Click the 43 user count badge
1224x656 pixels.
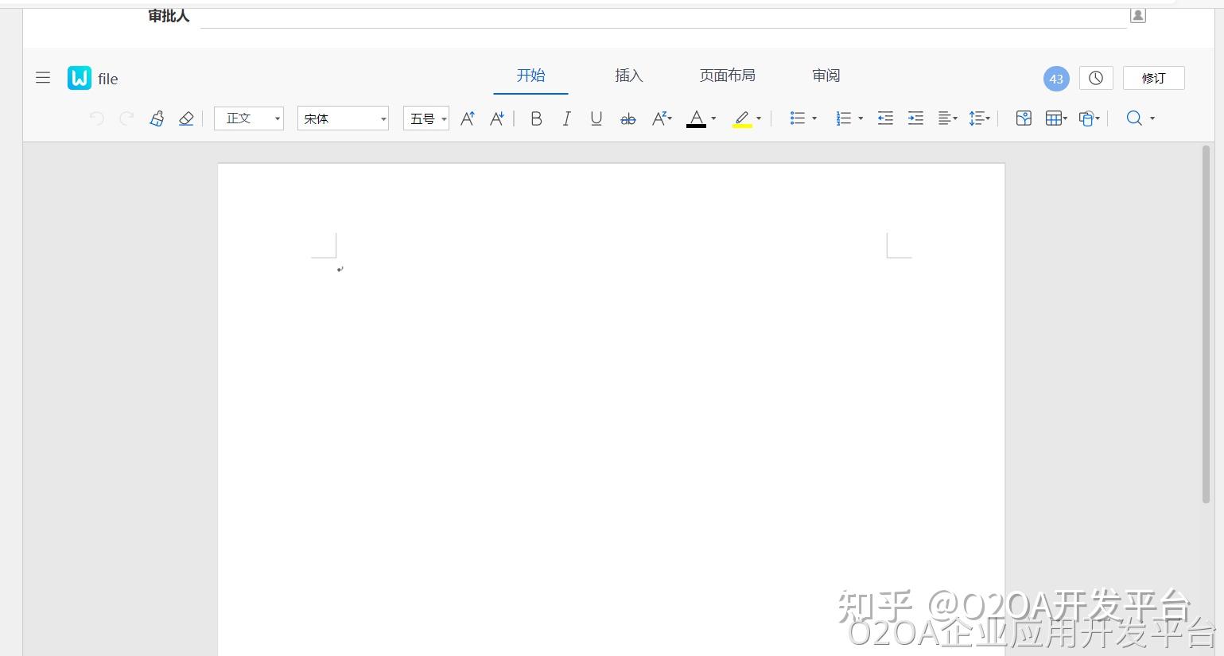[1055, 78]
